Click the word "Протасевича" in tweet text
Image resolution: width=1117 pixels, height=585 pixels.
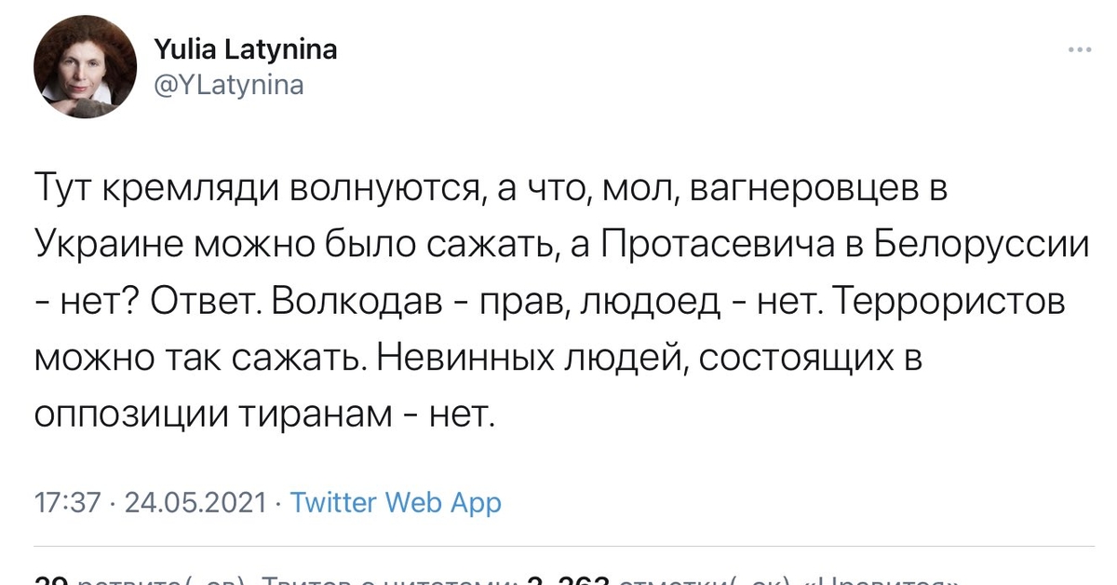click(x=720, y=246)
